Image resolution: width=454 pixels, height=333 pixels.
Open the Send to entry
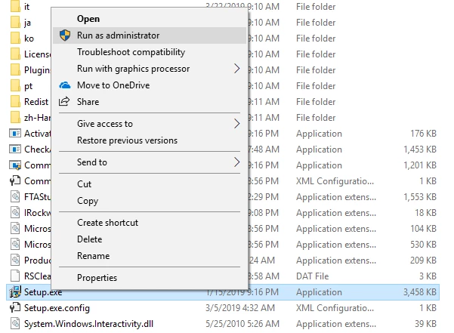pos(150,162)
